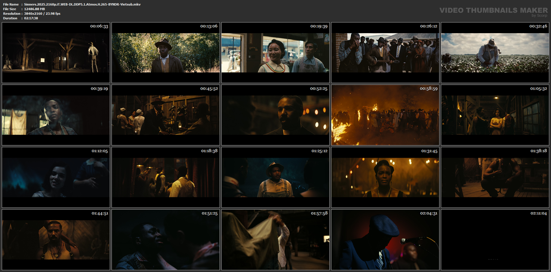The width and height of the screenshot is (551, 272).
Task: Choose the frame timestamped 02:04:31
Action: coord(385,240)
